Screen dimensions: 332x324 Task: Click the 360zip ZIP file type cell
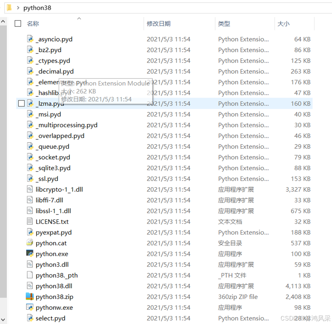point(238,297)
